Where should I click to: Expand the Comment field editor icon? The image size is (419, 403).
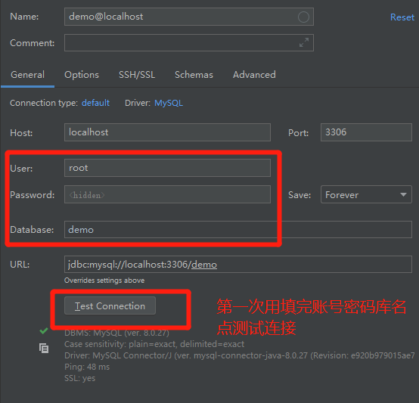click(x=304, y=42)
